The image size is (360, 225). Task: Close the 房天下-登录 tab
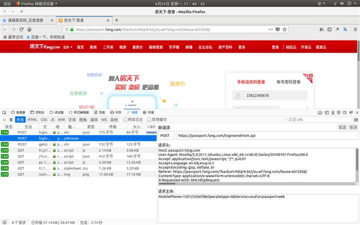coord(108,20)
